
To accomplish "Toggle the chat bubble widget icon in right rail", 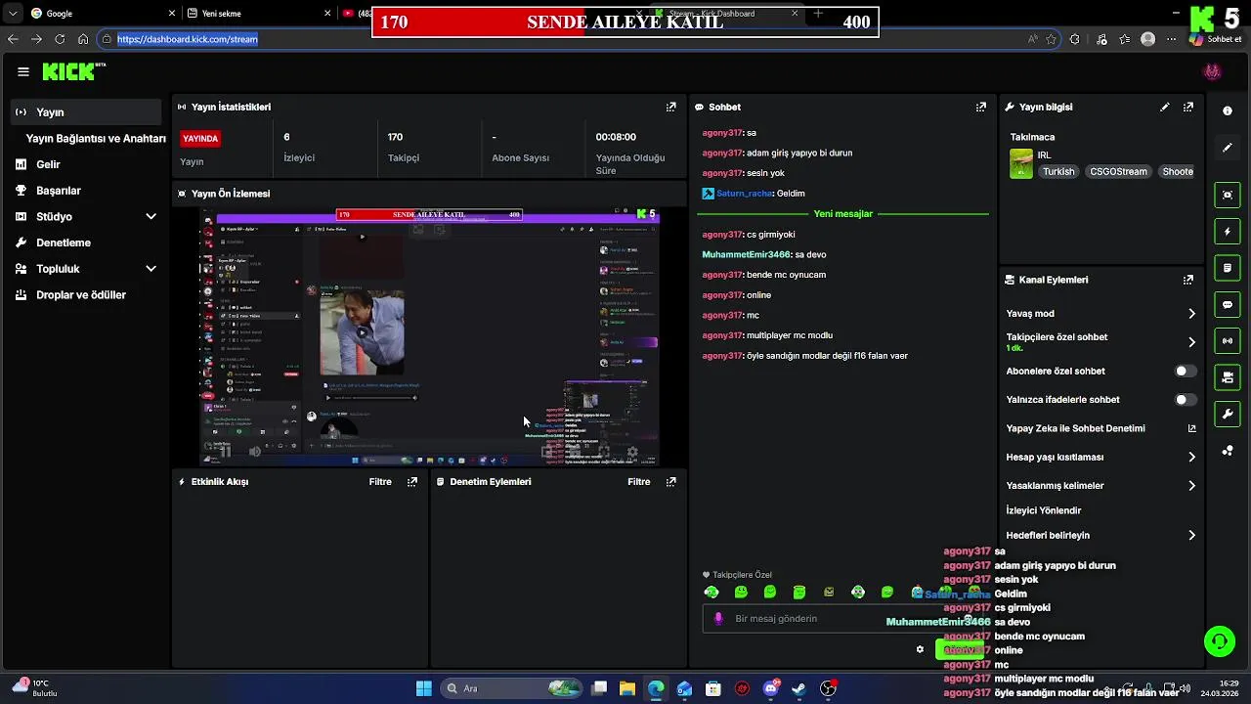I will [1228, 304].
